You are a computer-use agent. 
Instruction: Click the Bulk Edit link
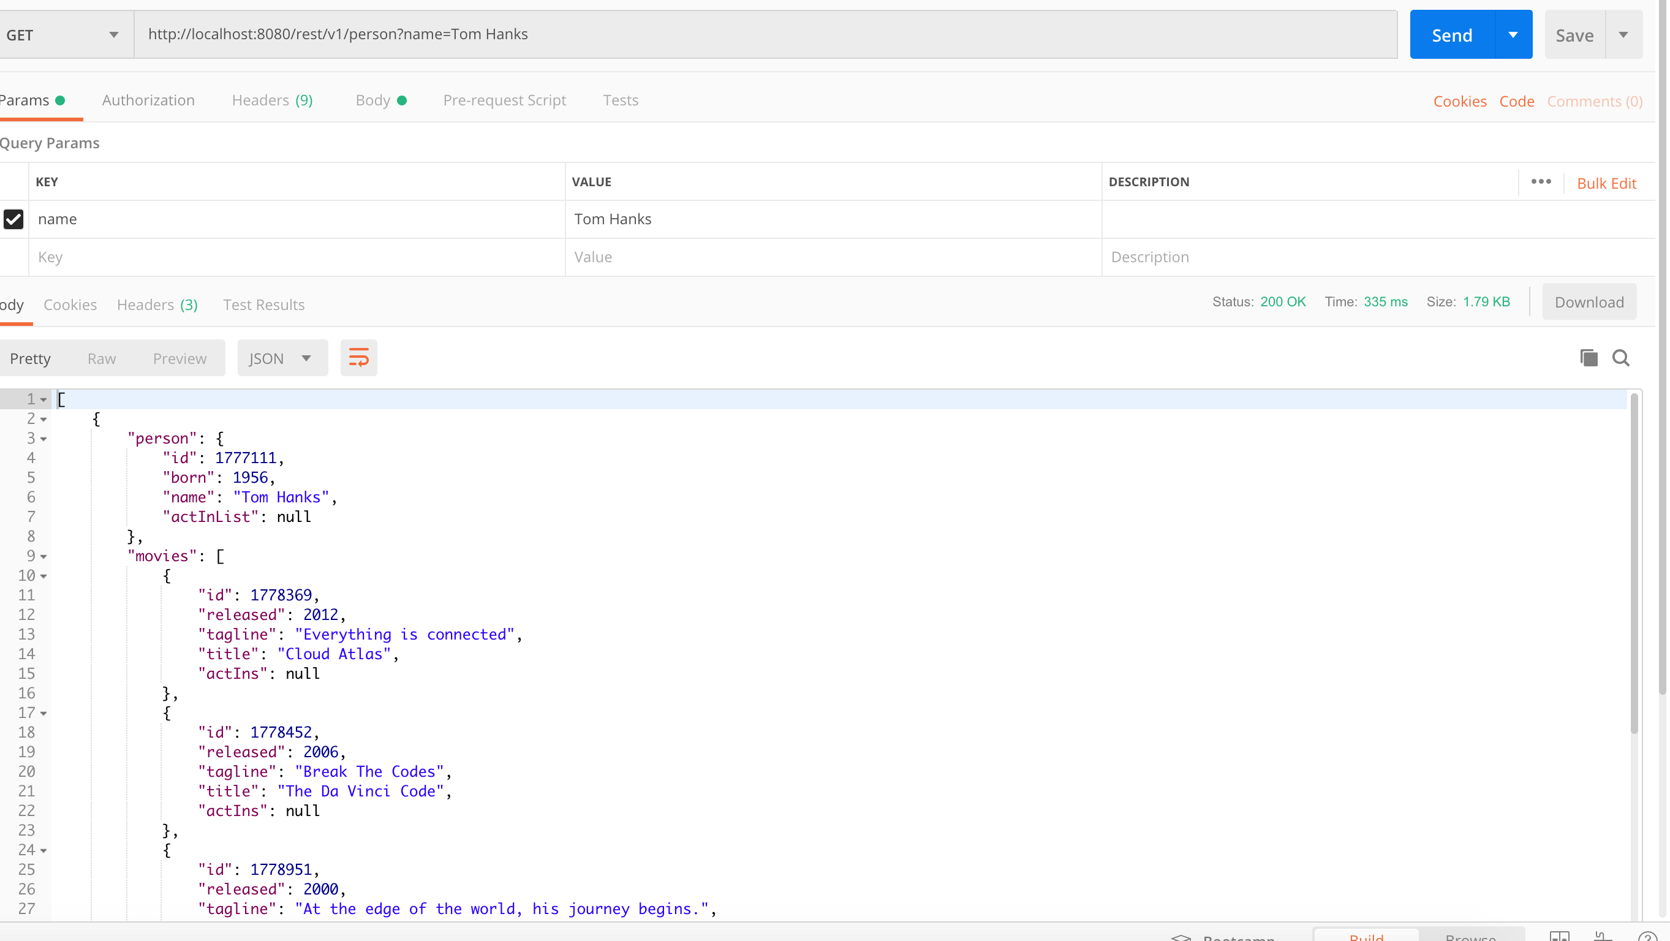[x=1607, y=183]
